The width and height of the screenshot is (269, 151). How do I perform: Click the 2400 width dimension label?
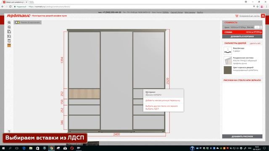pos(116,134)
